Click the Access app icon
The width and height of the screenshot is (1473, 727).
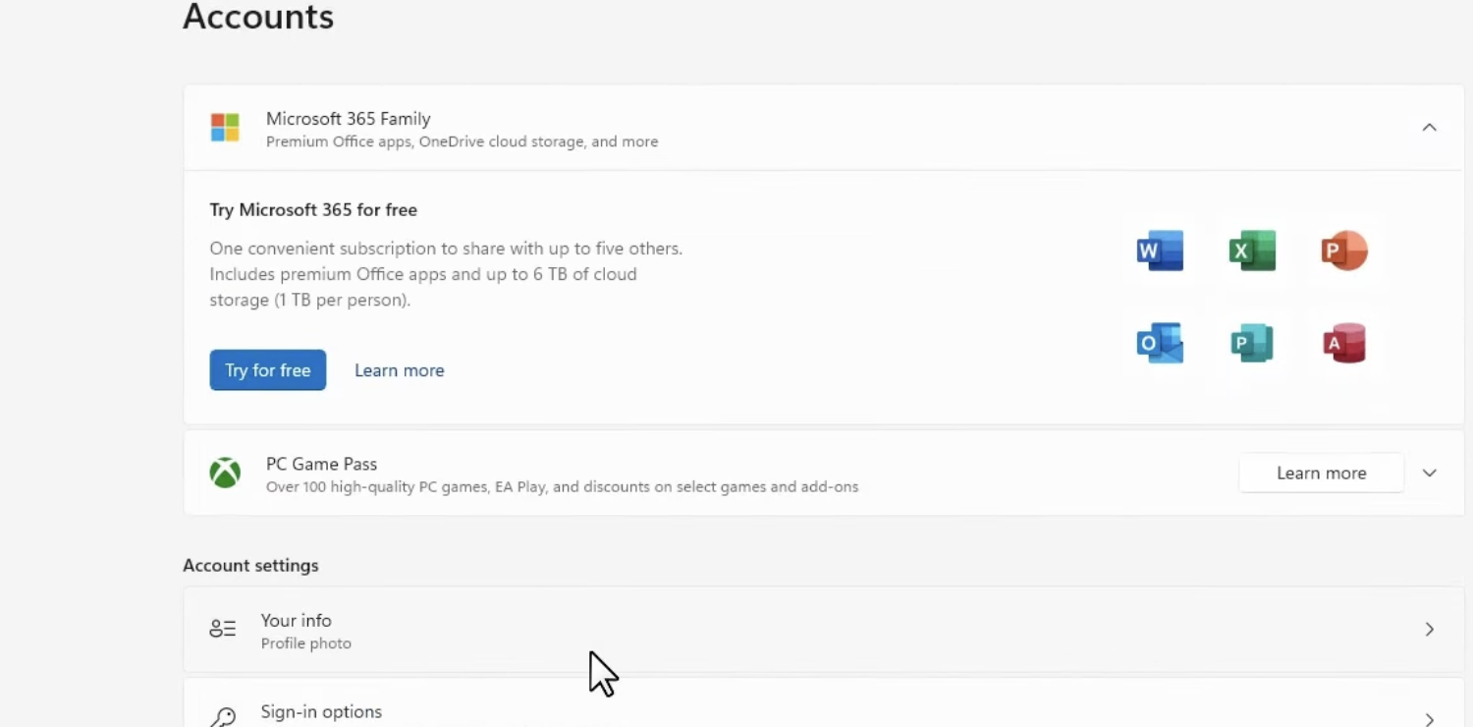click(x=1344, y=343)
